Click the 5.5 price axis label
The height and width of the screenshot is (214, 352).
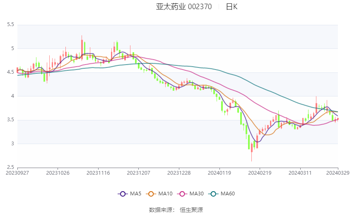click(x=10, y=24)
